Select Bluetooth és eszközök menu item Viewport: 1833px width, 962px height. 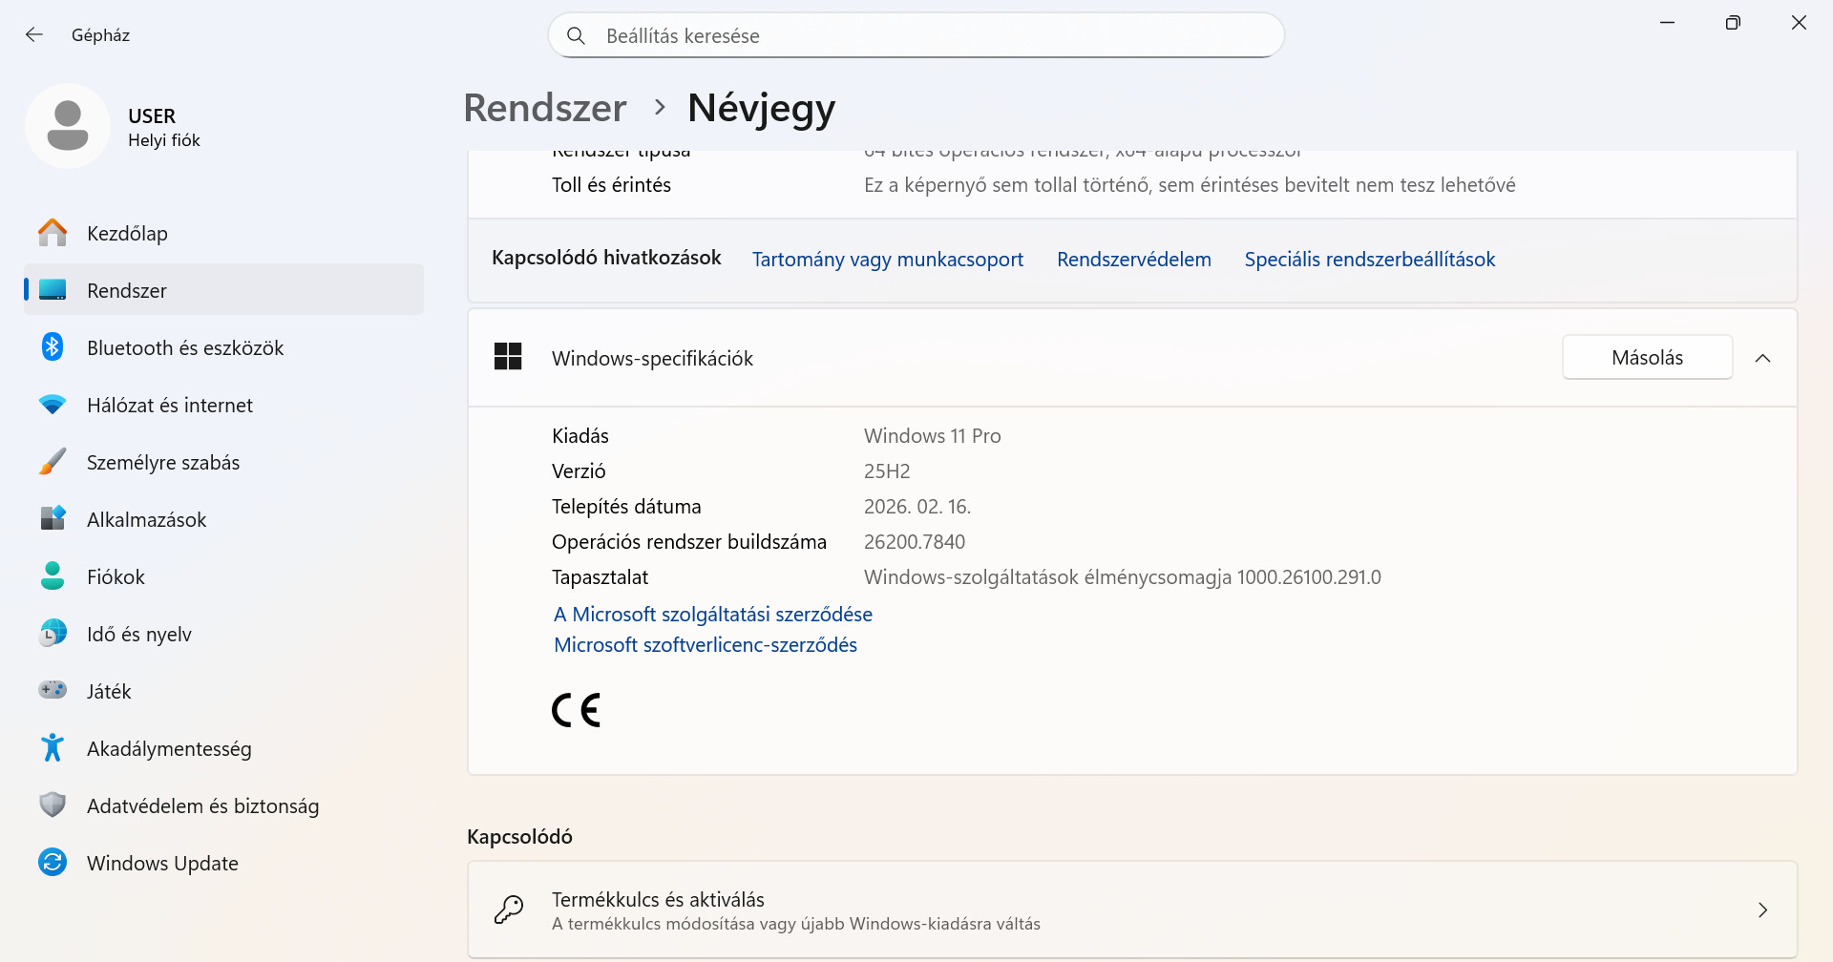pos(223,347)
